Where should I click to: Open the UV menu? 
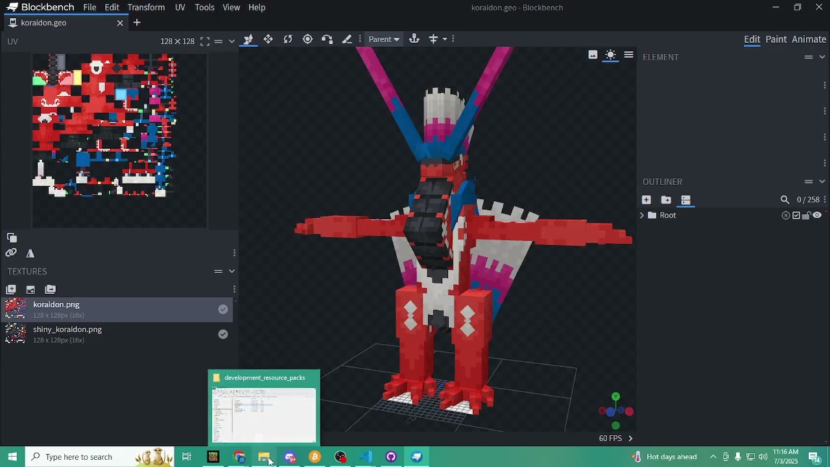tap(180, 7)
